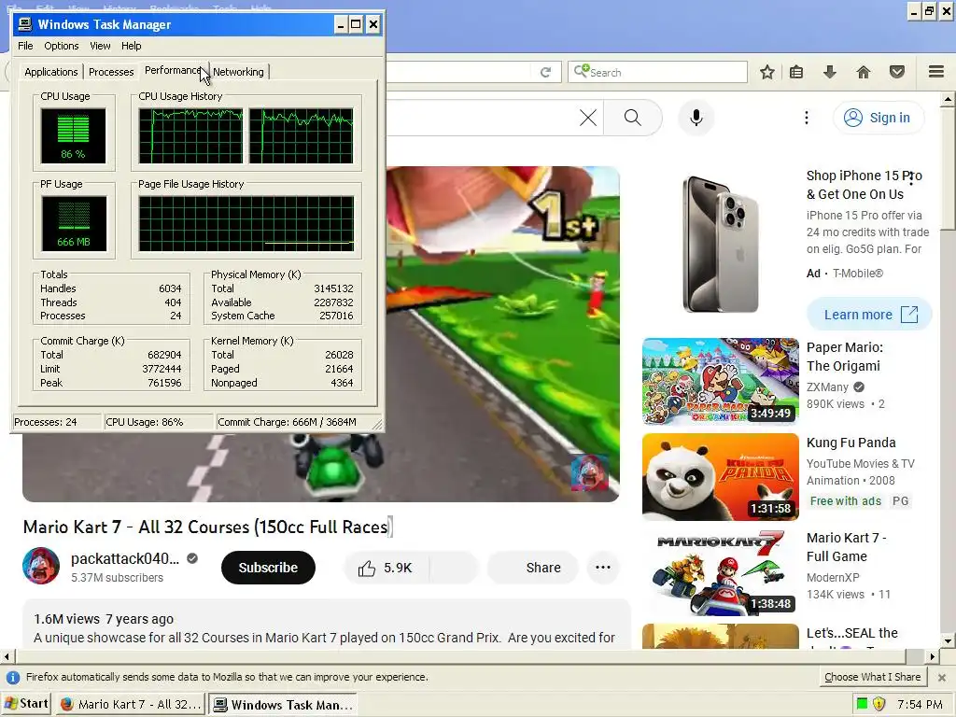The height and width of the screenshot is (717, 956).
Task: Click the Free with ads badge
Action: [846, 501]
